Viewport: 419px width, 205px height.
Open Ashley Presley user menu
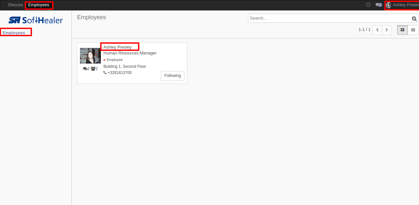pos(402,5)
